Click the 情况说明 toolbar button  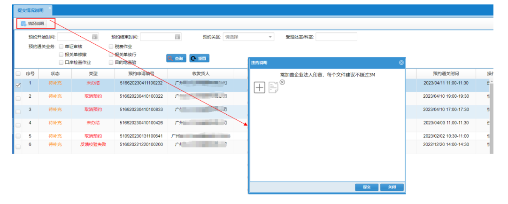32,24
